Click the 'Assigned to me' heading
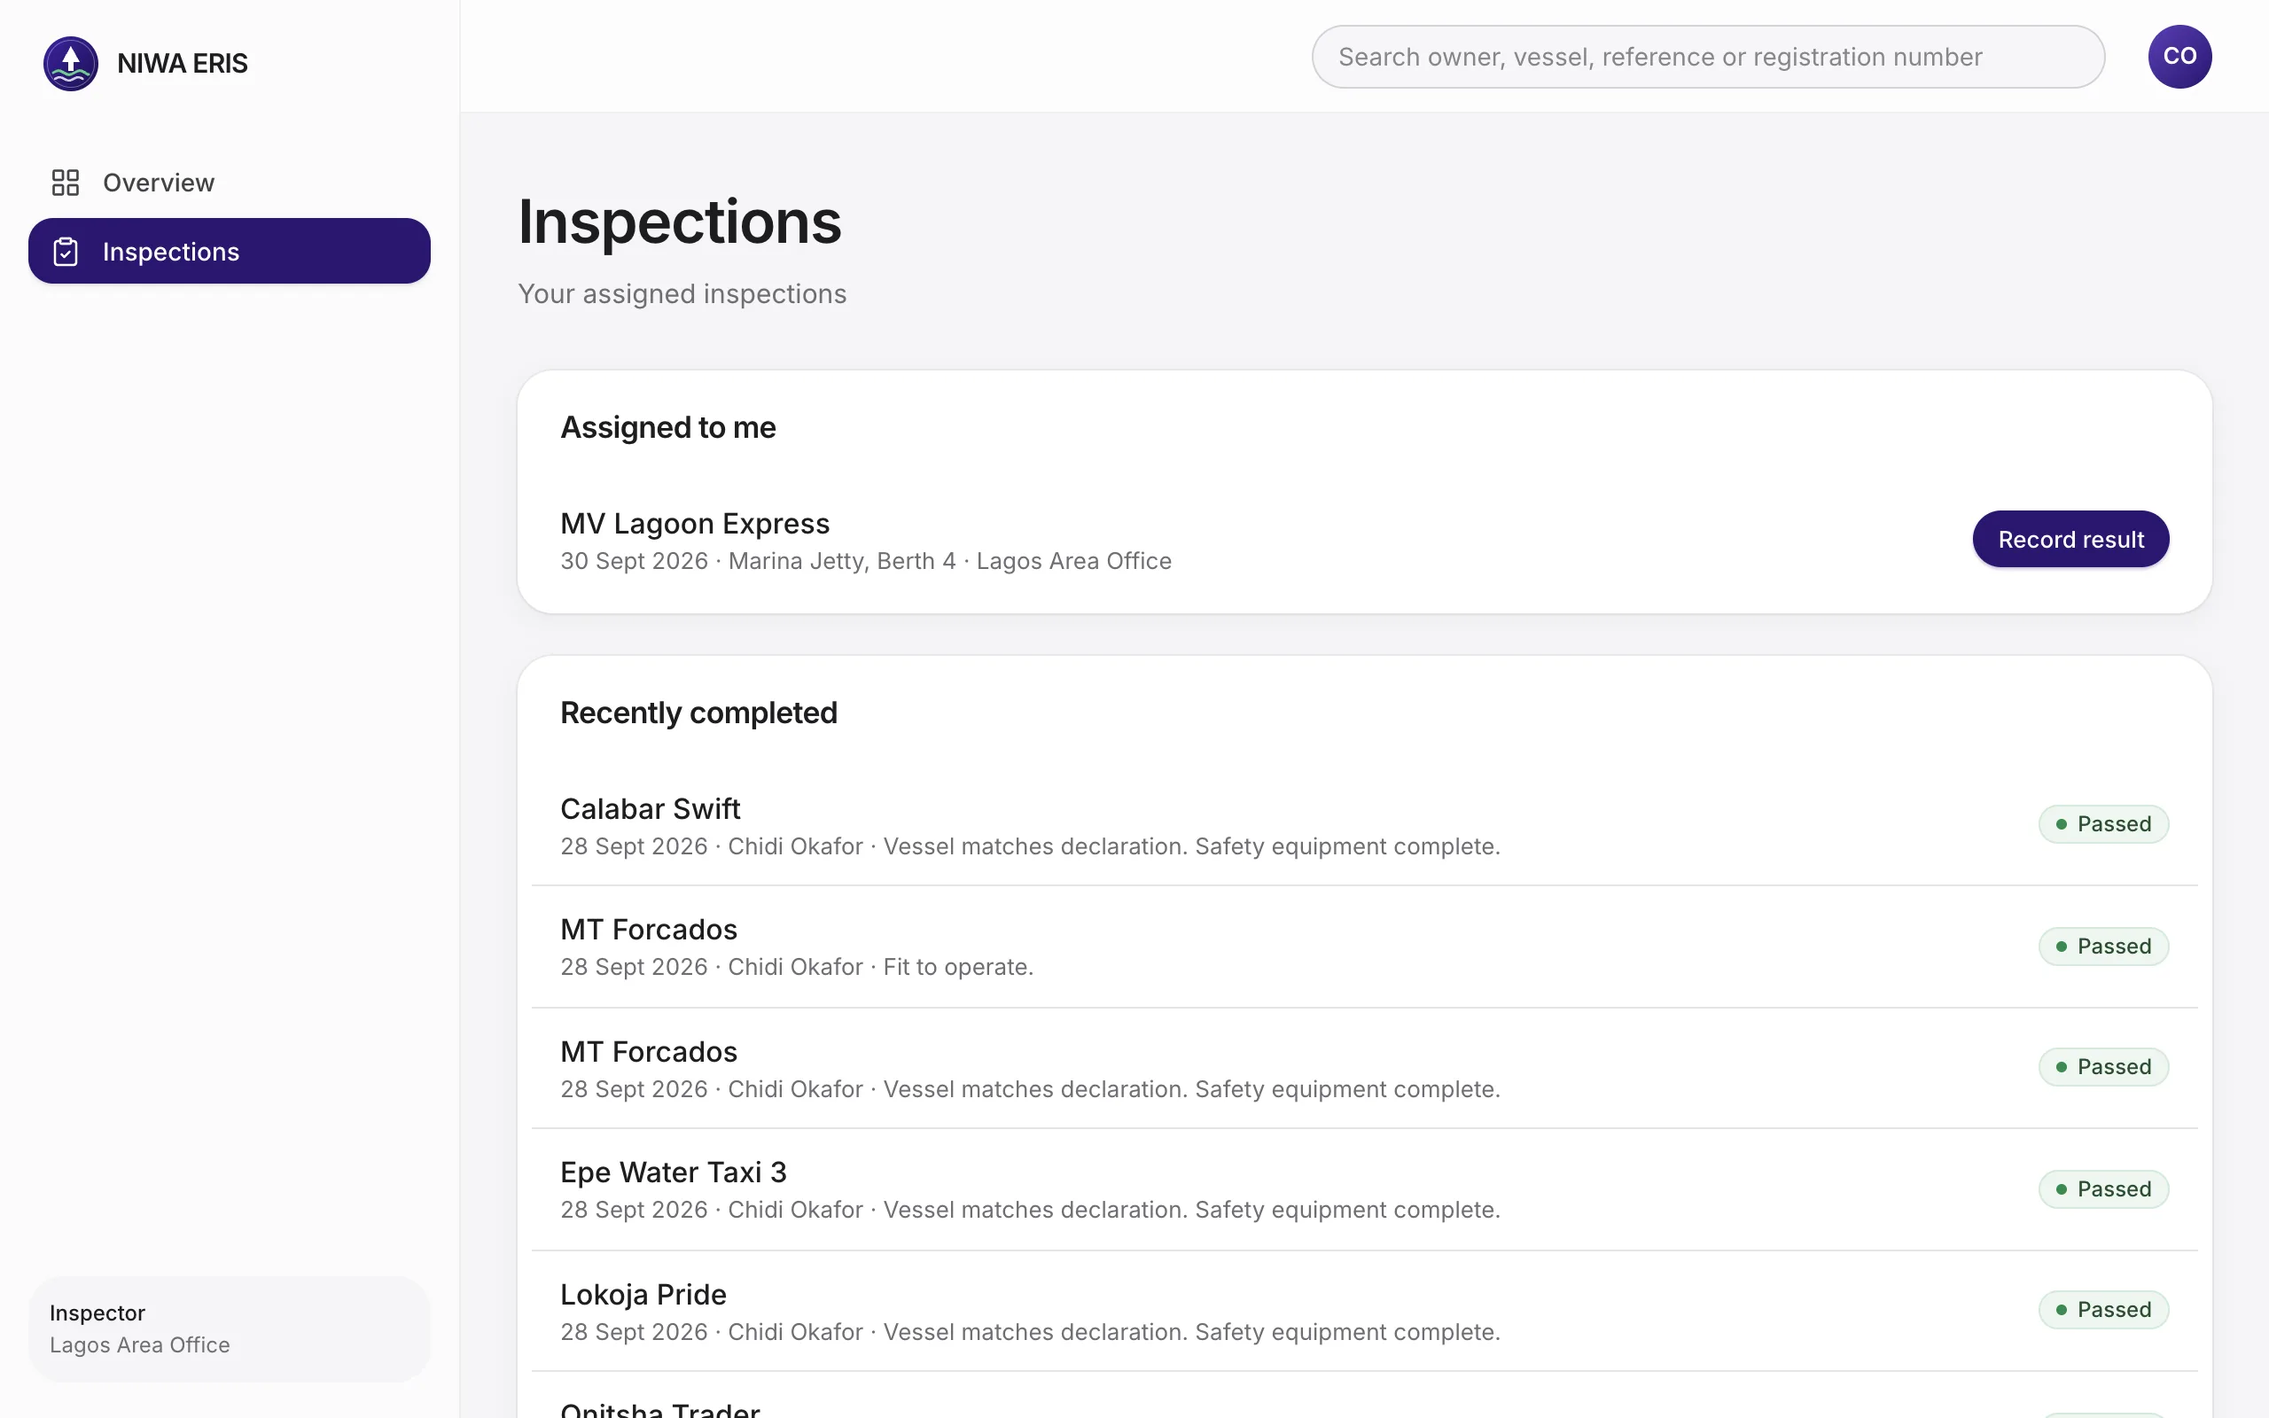 click(x=667, y=428)
